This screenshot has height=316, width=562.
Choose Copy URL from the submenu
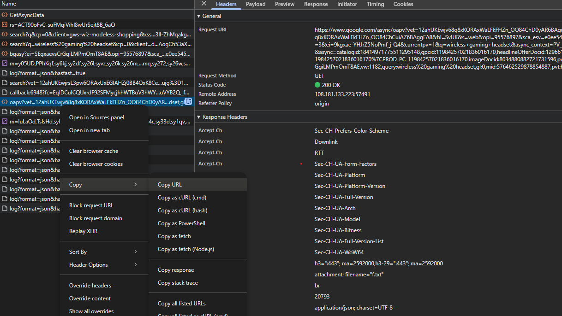(170, 185)
